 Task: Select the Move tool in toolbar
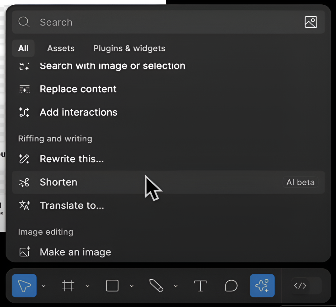point(24,286)
